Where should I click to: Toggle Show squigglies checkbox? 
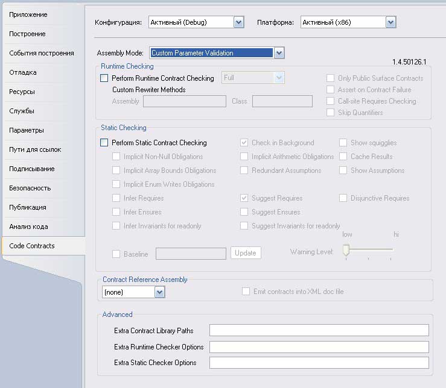pyautogui.click(x=343, y=143)
